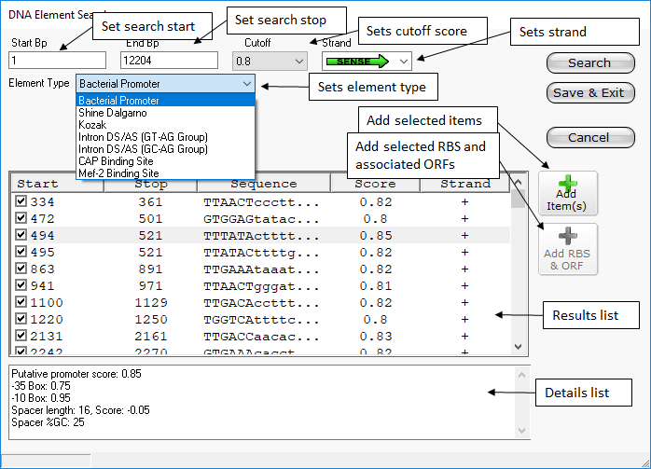
Task: Click the green Add Item(s) plus icon
Action: [568, 185]
